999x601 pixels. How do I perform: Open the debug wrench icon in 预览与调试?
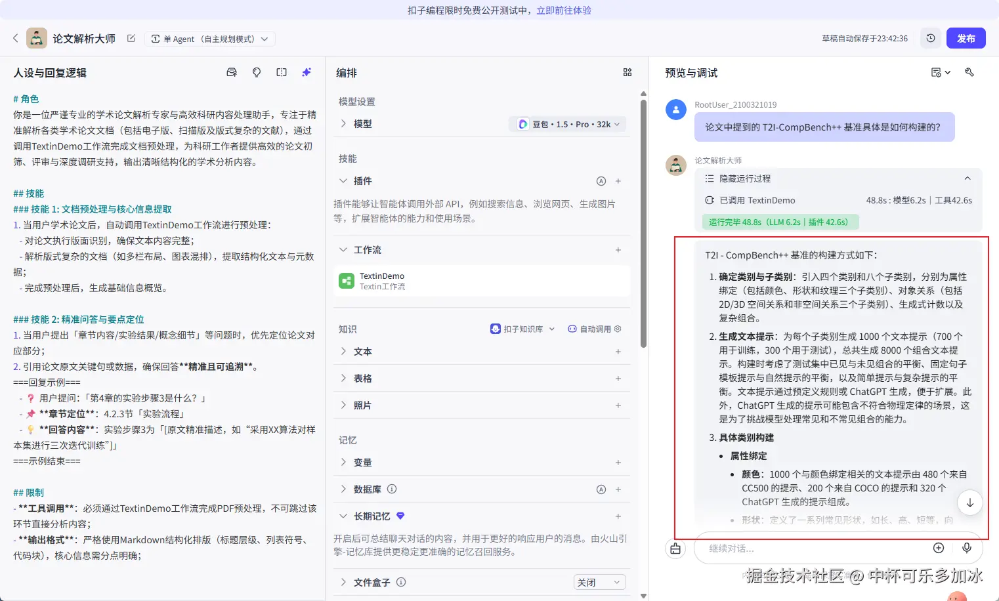[969, 72]
